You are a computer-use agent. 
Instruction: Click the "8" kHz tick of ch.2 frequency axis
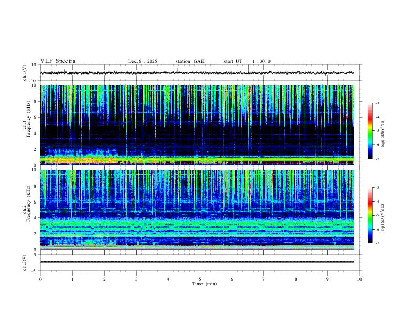[36, 186]
